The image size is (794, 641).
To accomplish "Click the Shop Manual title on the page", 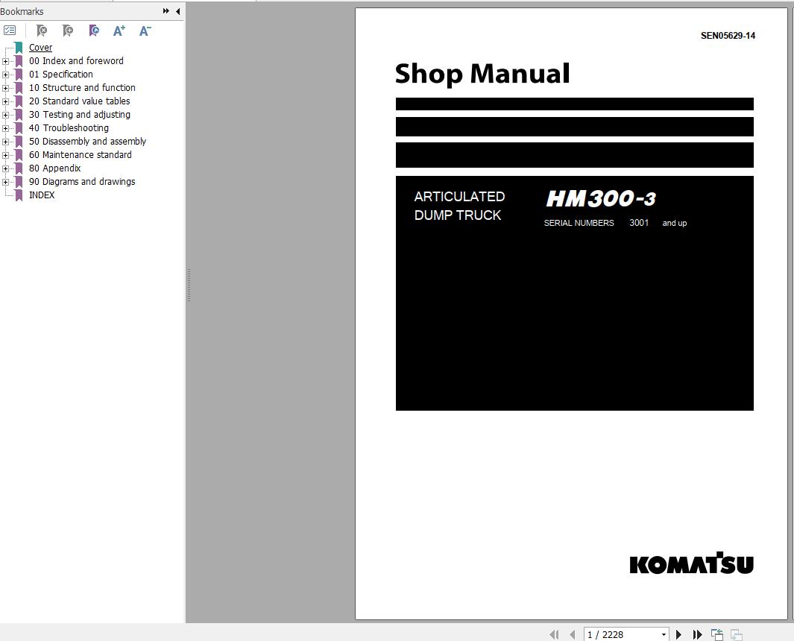I will click(x=482, y=74).
